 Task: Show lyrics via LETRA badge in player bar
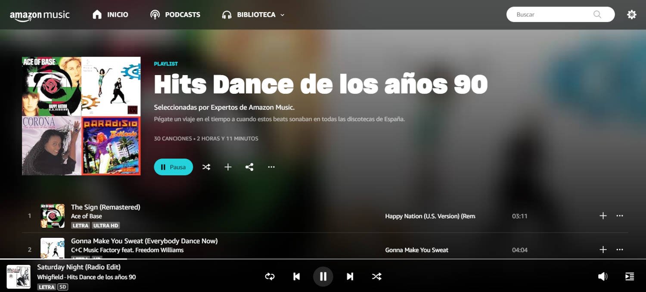pyautogui.click(x=47, y=287)
